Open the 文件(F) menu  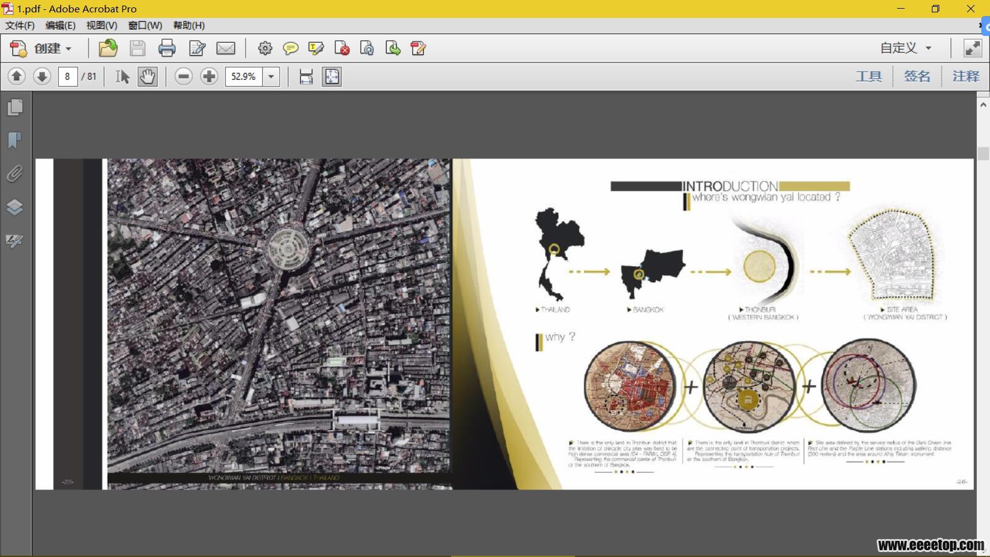(20, 25)
